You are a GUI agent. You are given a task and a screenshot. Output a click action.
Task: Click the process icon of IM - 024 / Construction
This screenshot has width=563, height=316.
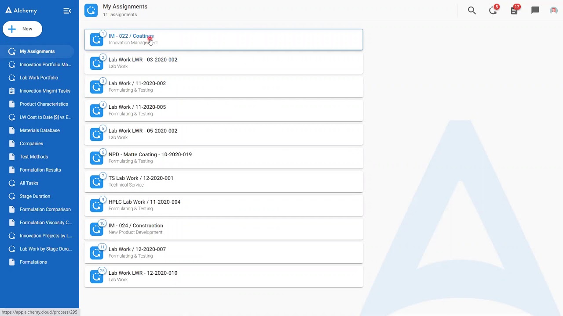pyautogui.click(x=97, y=229)
